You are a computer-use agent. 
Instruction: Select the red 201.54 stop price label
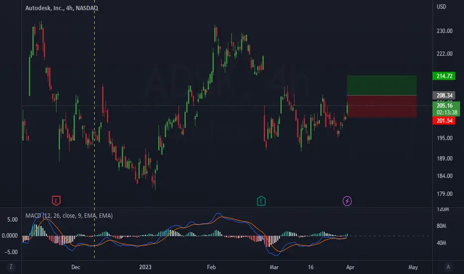click(444, 121)
